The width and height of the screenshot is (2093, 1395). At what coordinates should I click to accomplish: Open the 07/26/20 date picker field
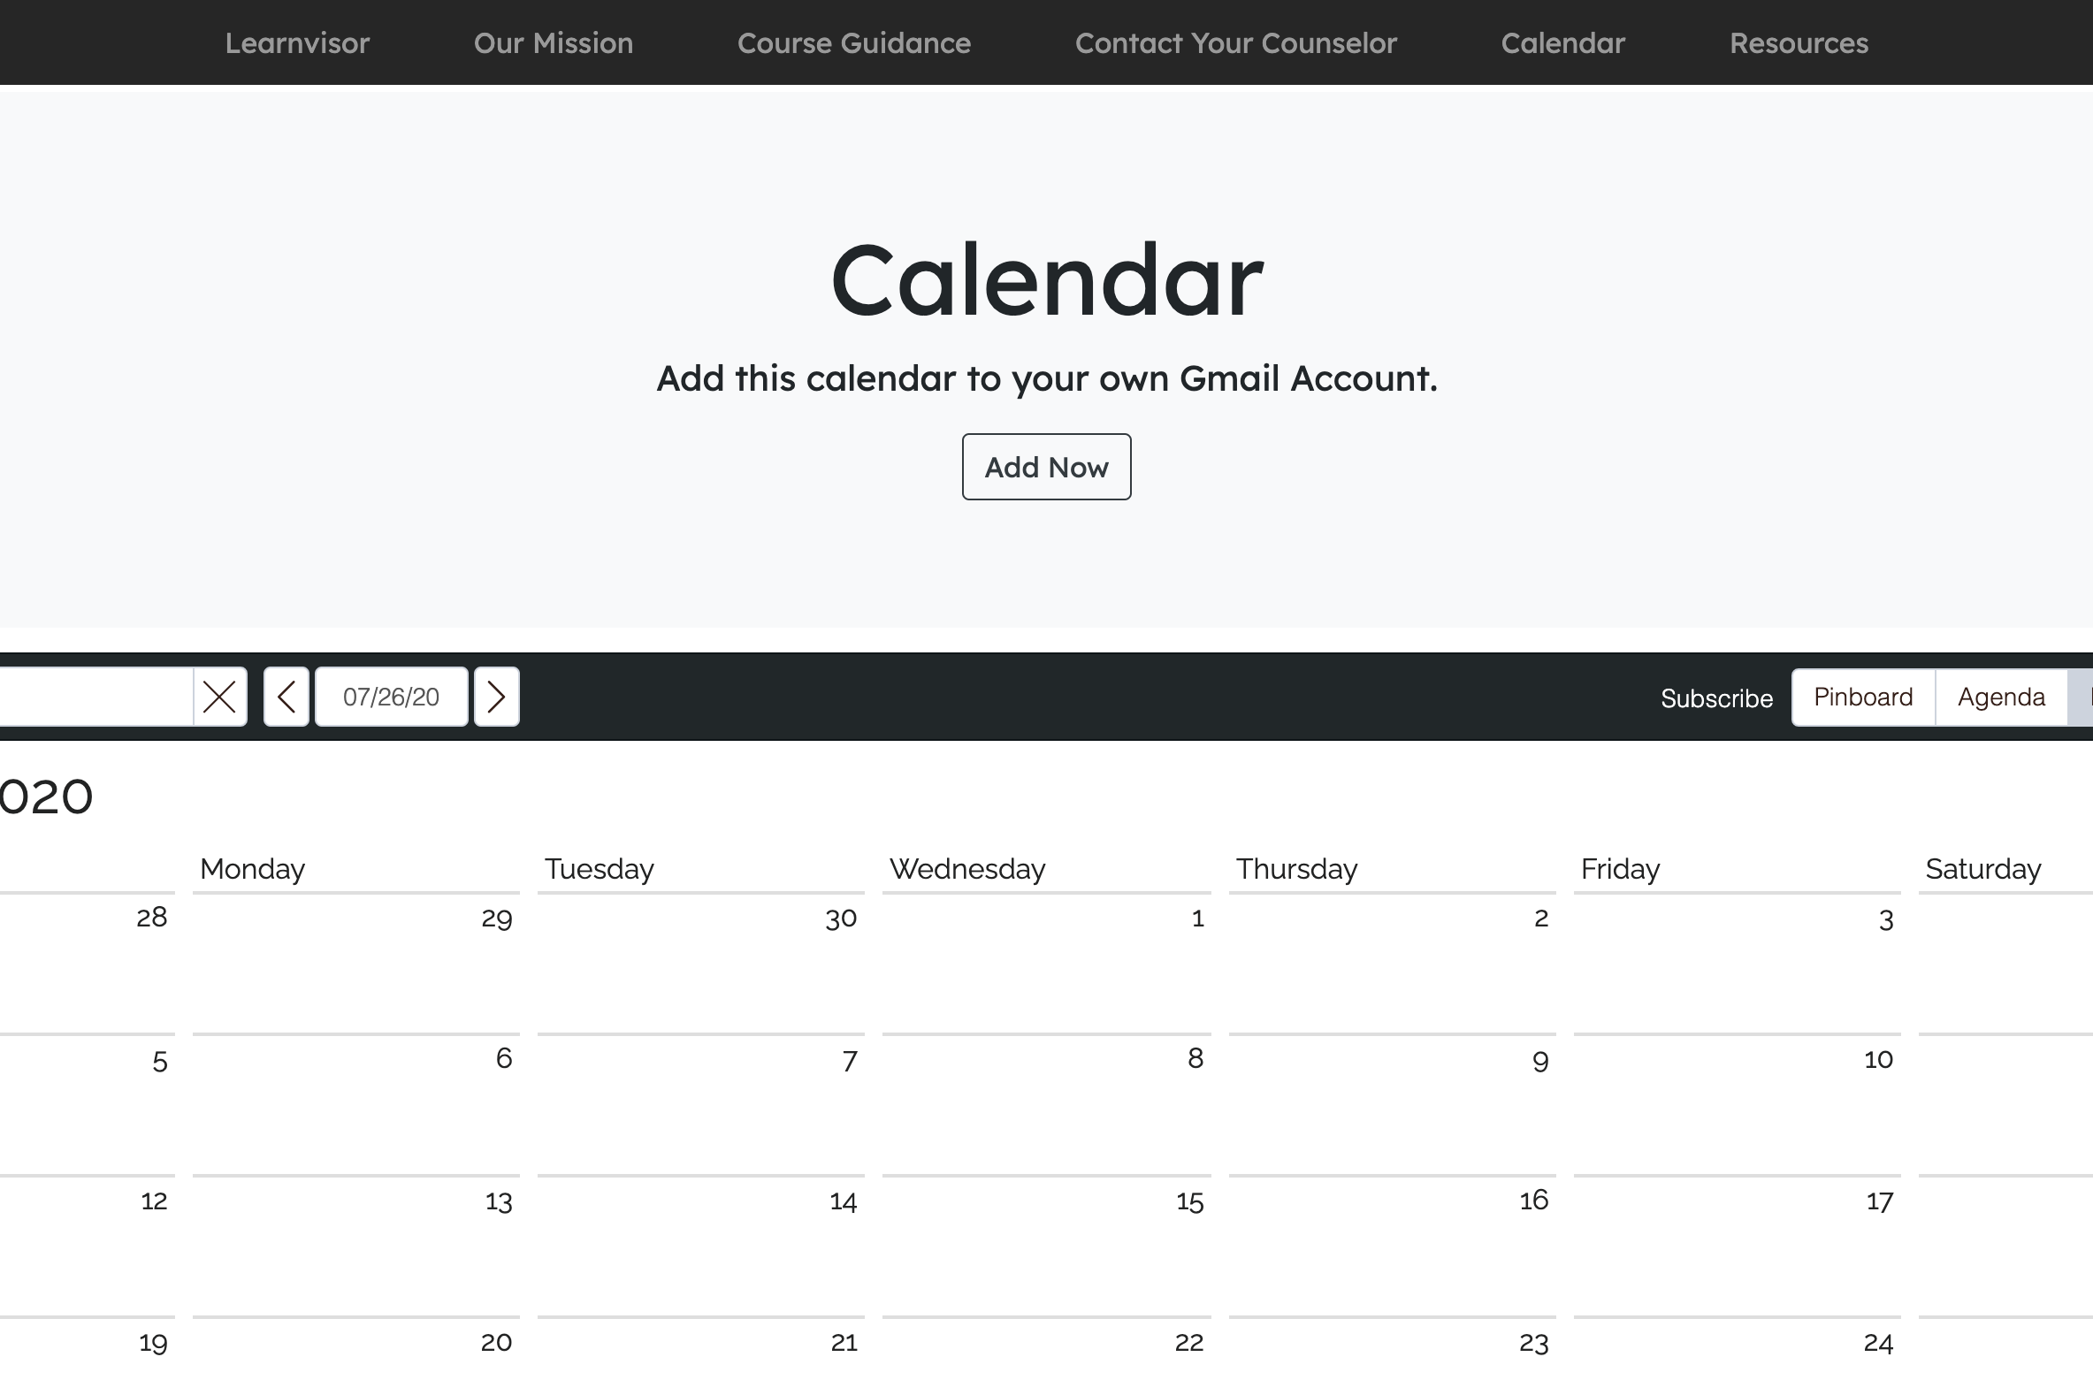[392, 697]
